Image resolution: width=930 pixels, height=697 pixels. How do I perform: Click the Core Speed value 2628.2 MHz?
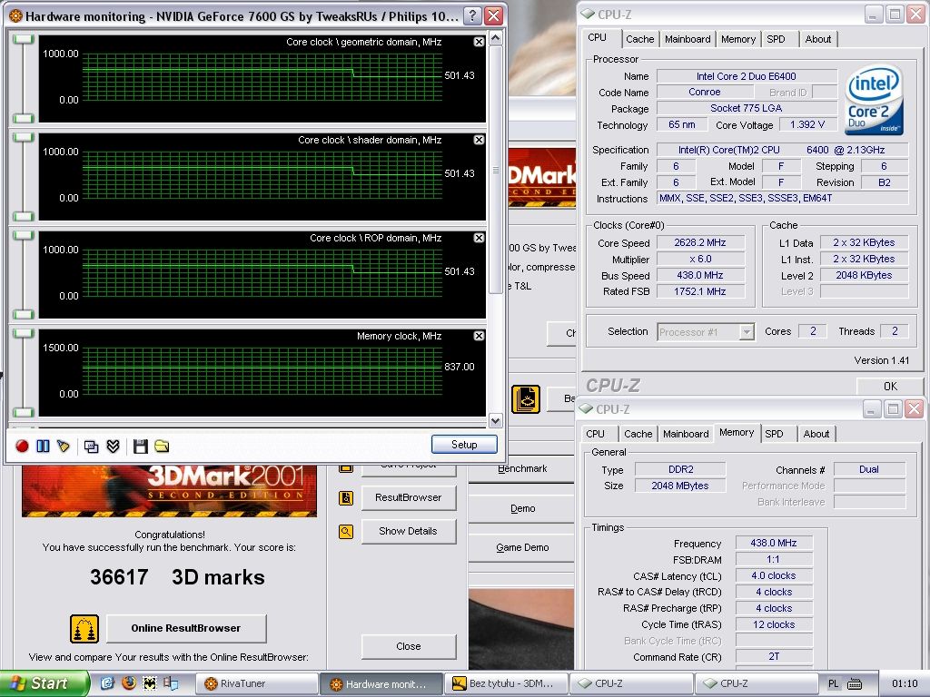(x=700, y=242)
